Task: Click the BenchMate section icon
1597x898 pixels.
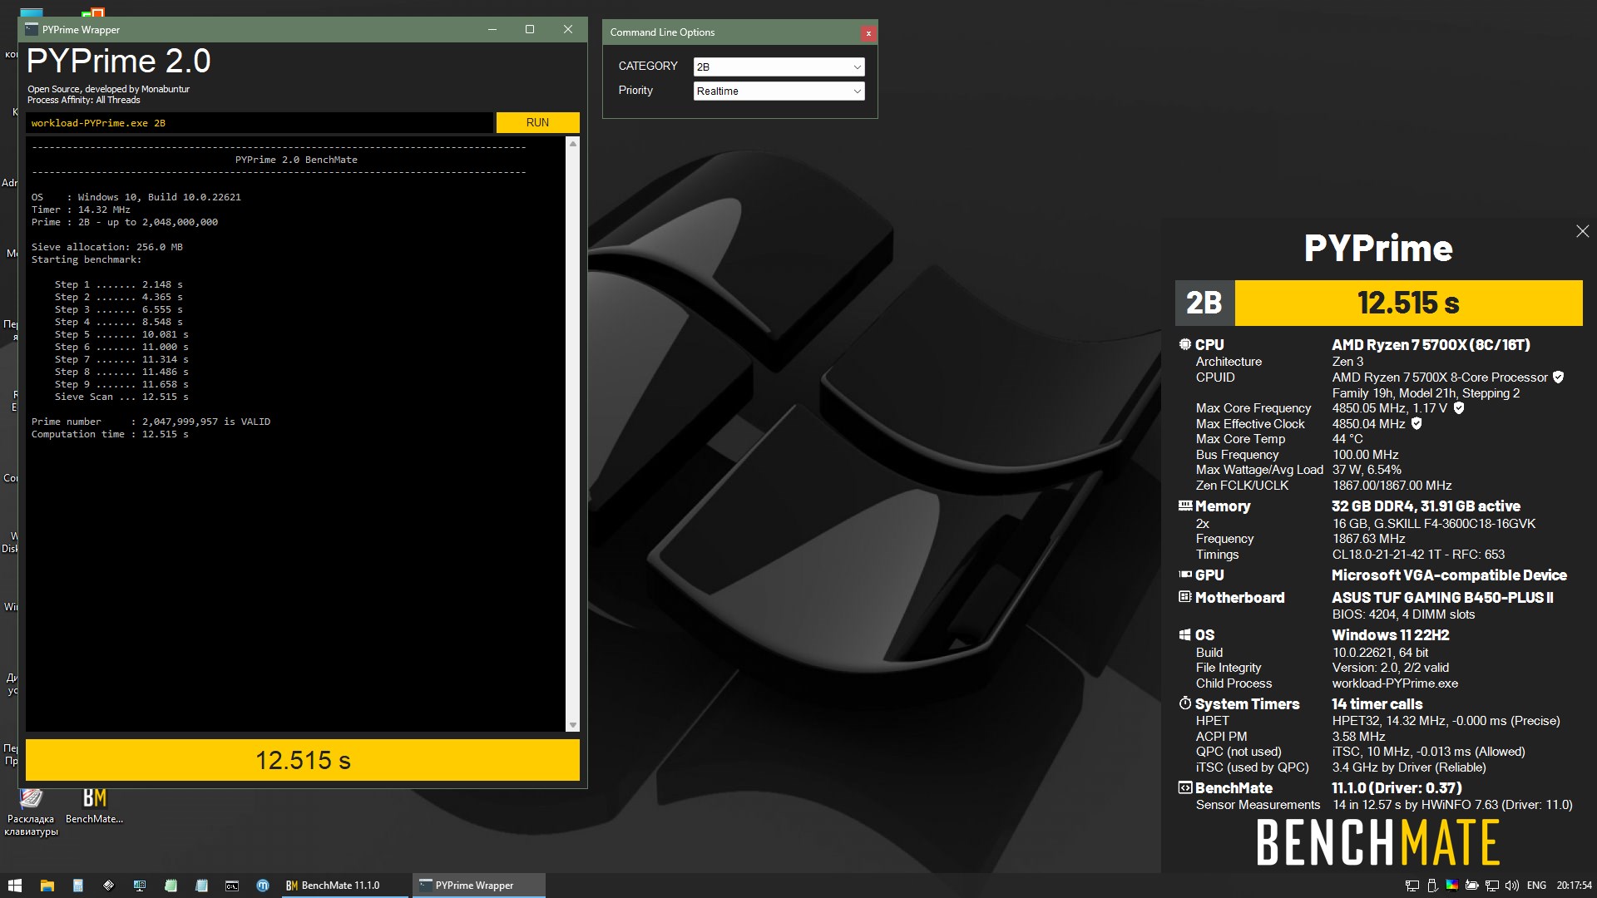Action: pyautogui.click(x=1185, y=787)
